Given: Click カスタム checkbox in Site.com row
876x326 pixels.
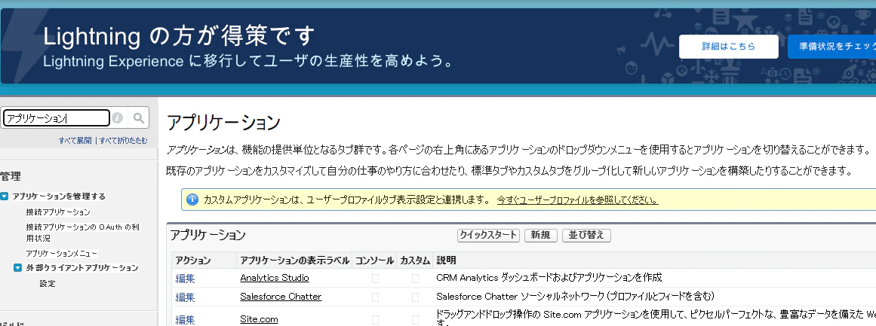Looking at the screenshot, I should coord(415,320).
